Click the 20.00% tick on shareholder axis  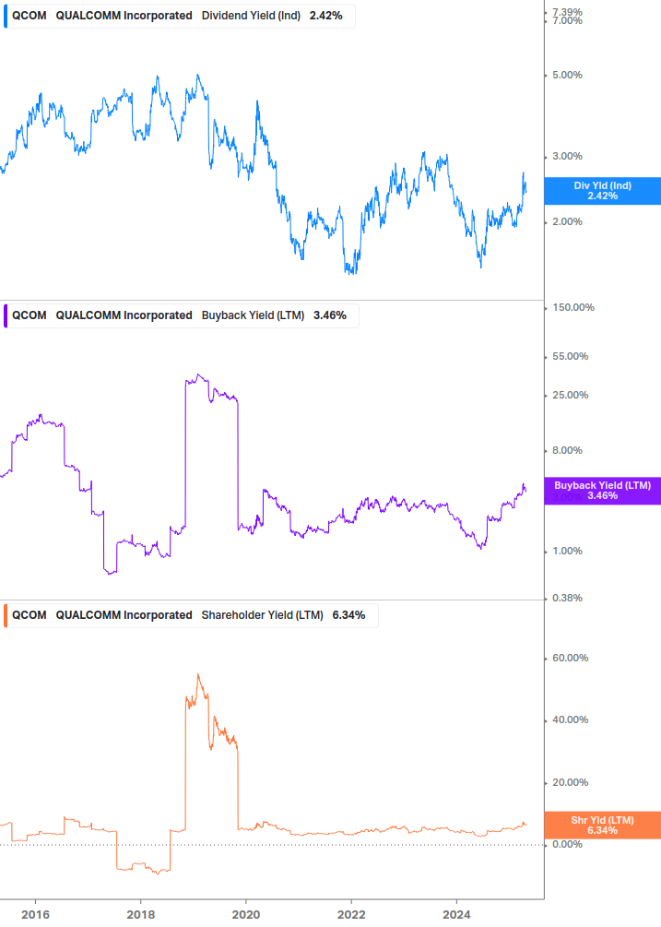pyautogui.click(x=570, y=783)
